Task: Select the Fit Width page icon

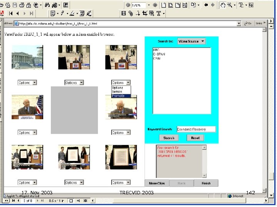Action: 178,5
